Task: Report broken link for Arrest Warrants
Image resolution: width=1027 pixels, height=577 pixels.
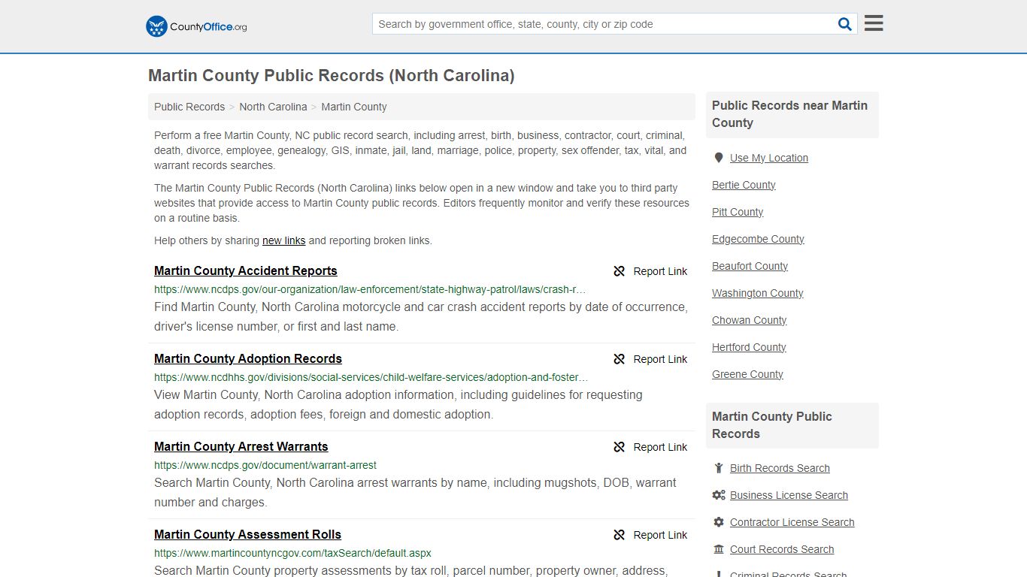Action: tap(650, 447)
